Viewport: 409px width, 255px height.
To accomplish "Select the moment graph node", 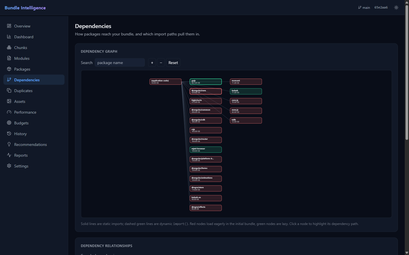I will [246, 82].
